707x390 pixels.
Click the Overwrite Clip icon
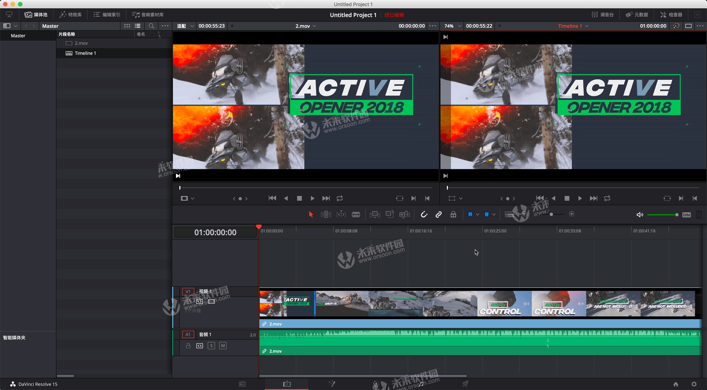click(389, 214)
